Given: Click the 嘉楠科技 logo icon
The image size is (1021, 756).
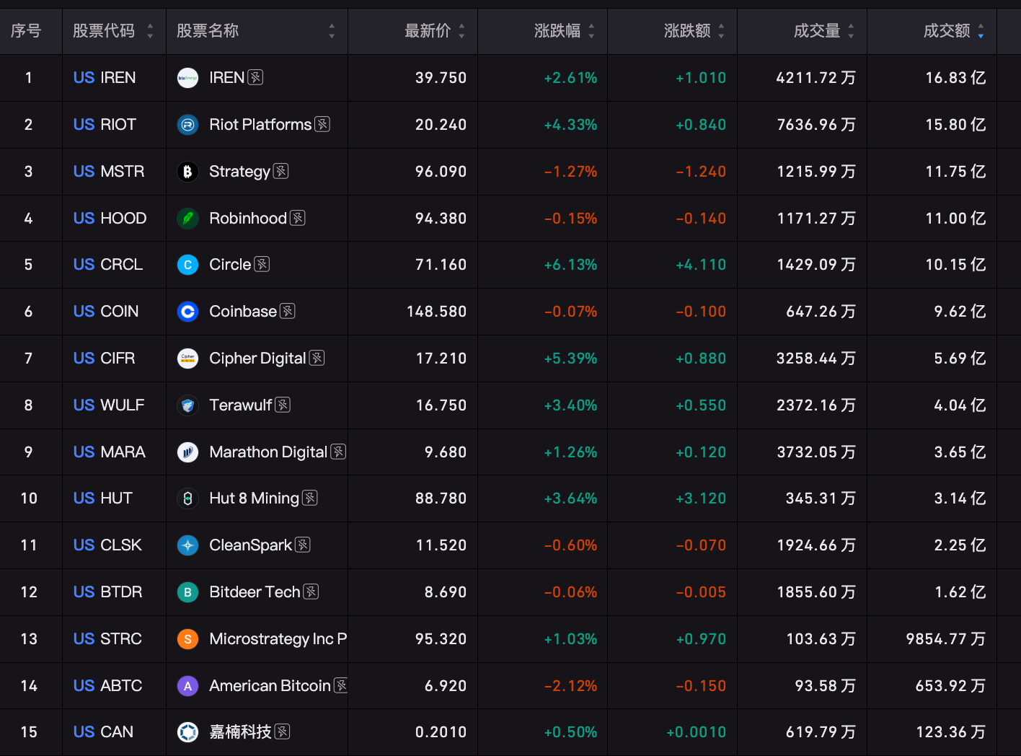Looking at the screenshot, I should [187, 732].
